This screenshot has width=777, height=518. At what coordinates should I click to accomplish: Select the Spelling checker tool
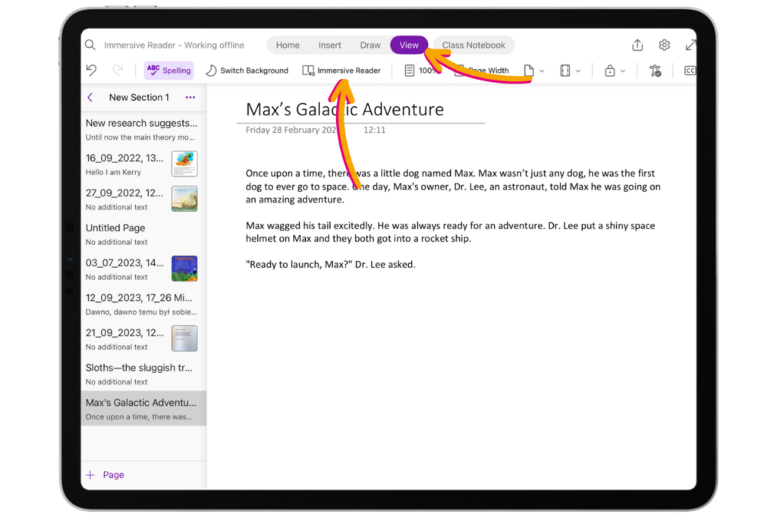click(168, 70)
